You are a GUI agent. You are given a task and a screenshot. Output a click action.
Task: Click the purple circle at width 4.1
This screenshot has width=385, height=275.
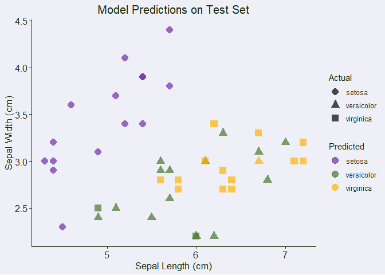click(125, 58)
